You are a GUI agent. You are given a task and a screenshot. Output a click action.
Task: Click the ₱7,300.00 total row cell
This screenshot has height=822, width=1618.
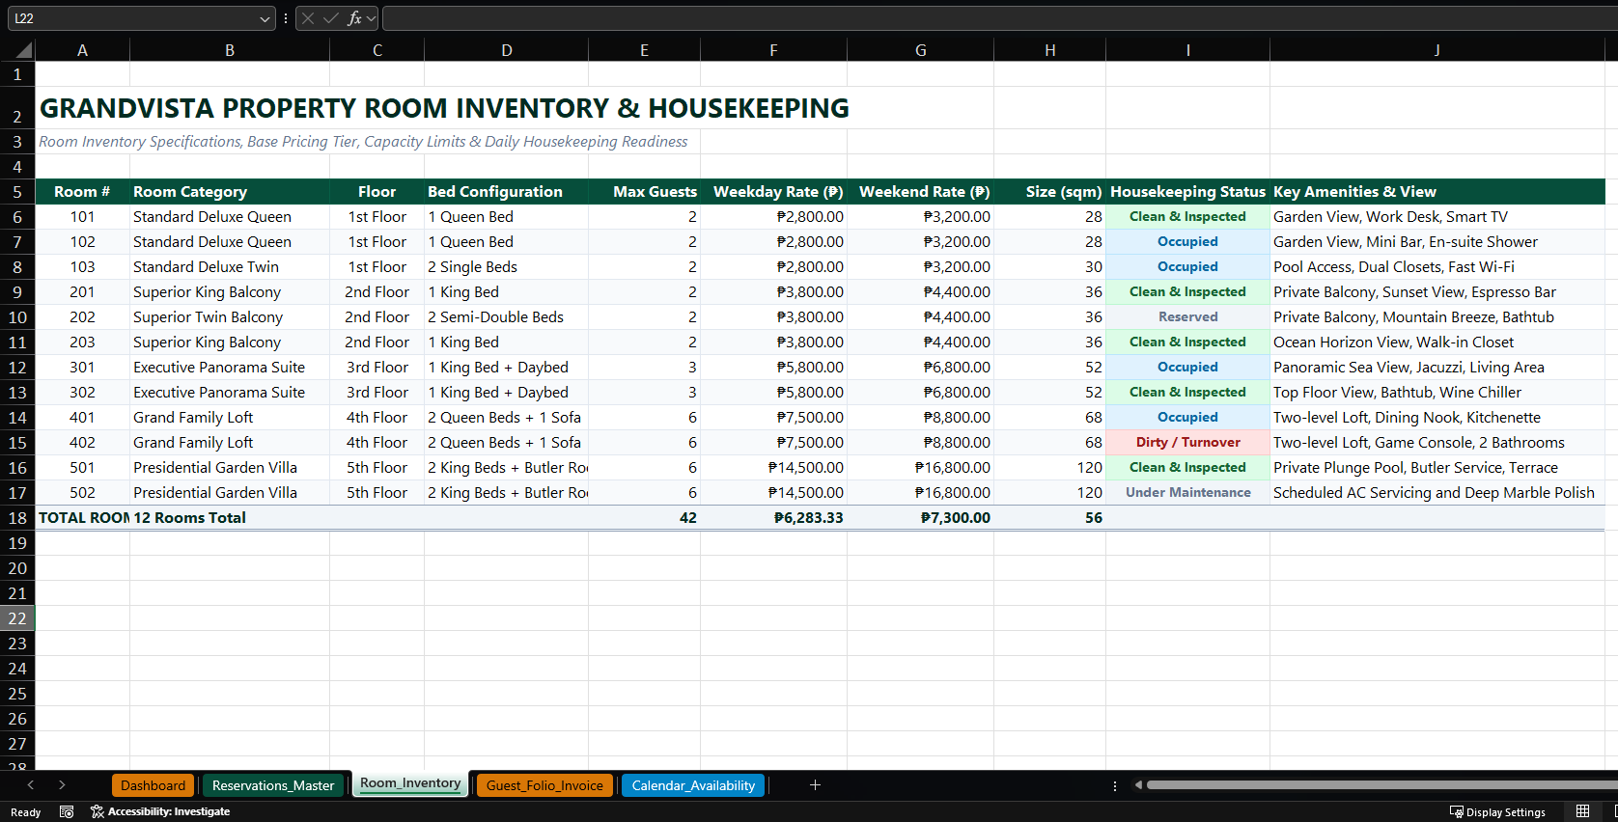pos(921,518)
